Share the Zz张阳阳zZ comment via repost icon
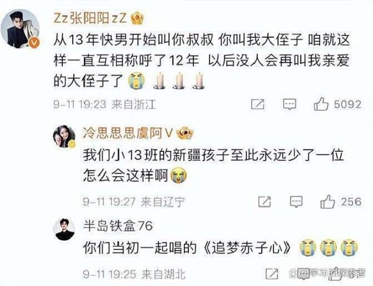Screen dimensions: 373x286 (258, 104)
